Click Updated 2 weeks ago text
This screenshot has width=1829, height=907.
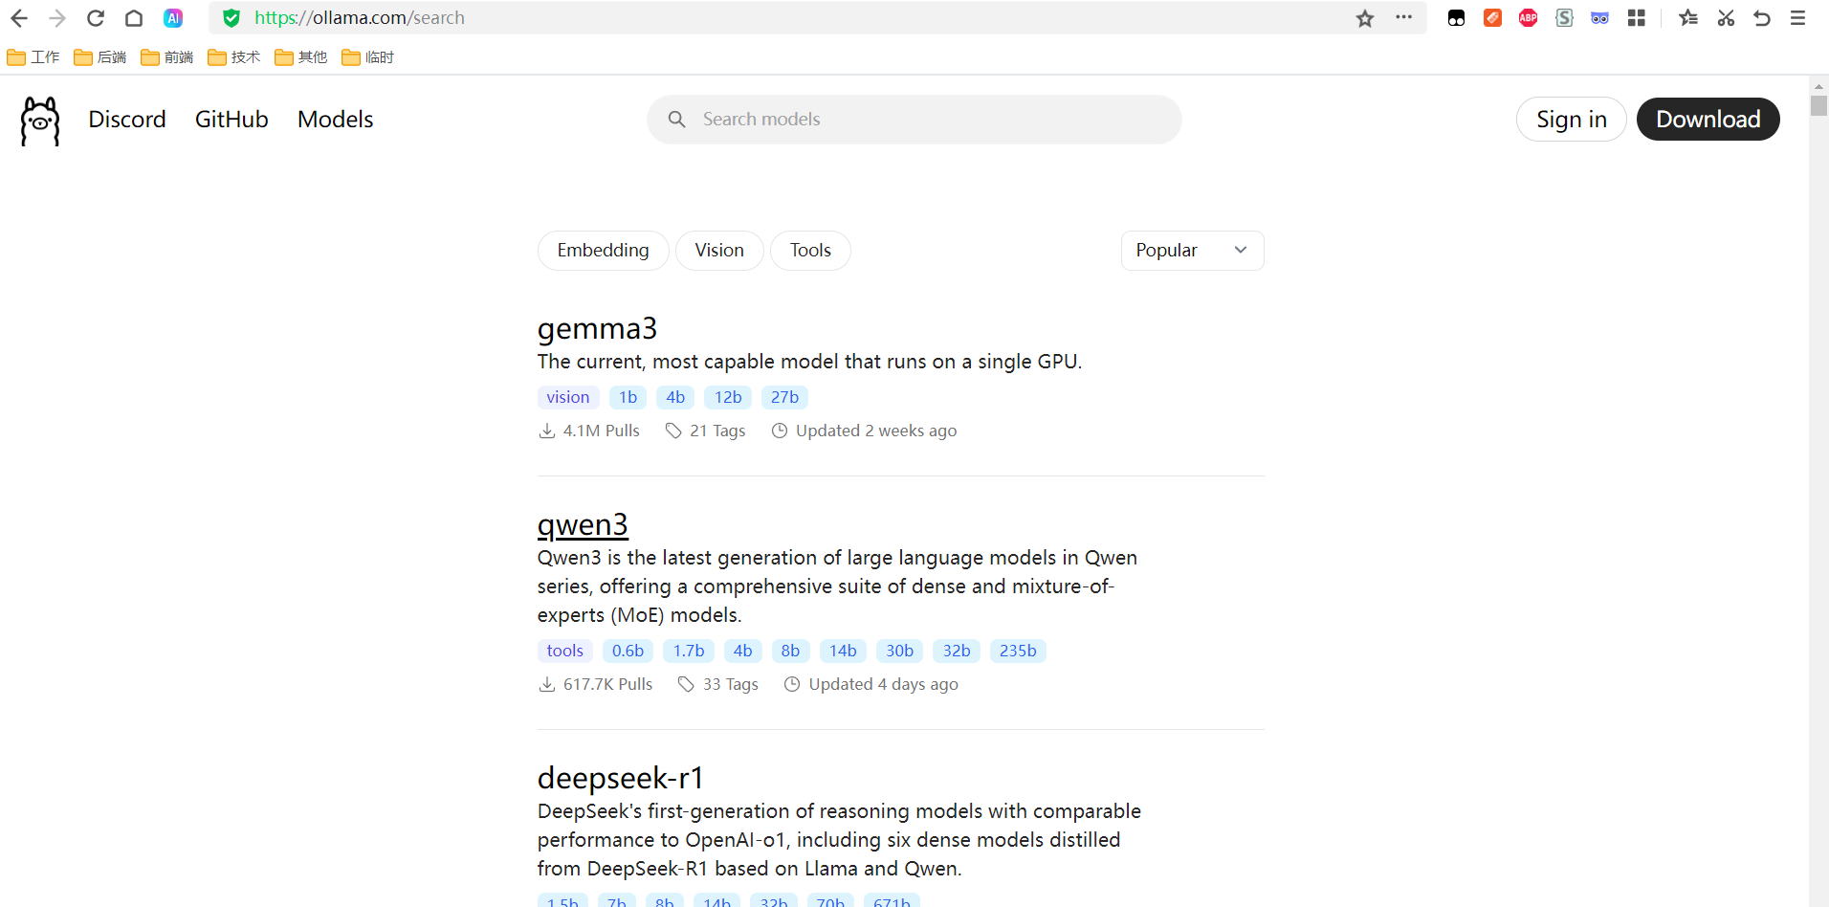(876, 431)
